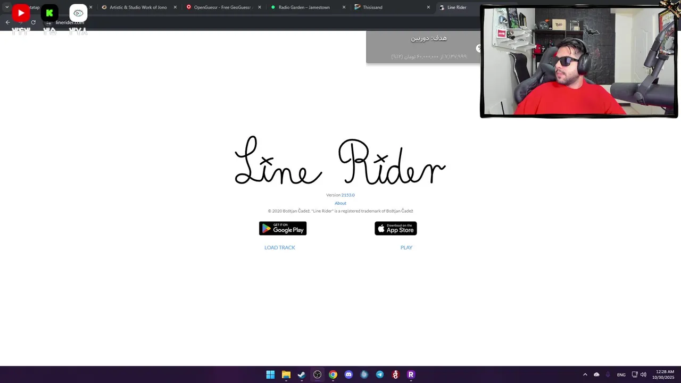Click the Line Rider handwritten logo

(x=340, y=160)
